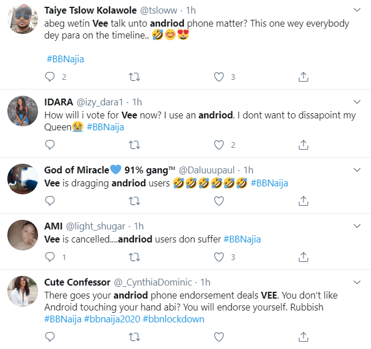This screenshot has height=349, width=371.
Task: Click the #bbnlockdown hashtag link
Action: click(173, 319)
